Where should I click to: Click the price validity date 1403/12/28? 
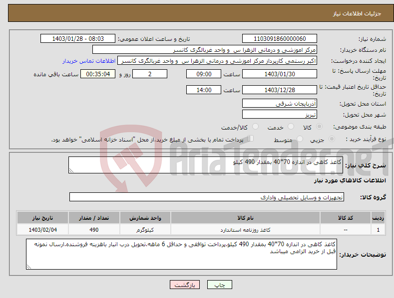[280, 90]
